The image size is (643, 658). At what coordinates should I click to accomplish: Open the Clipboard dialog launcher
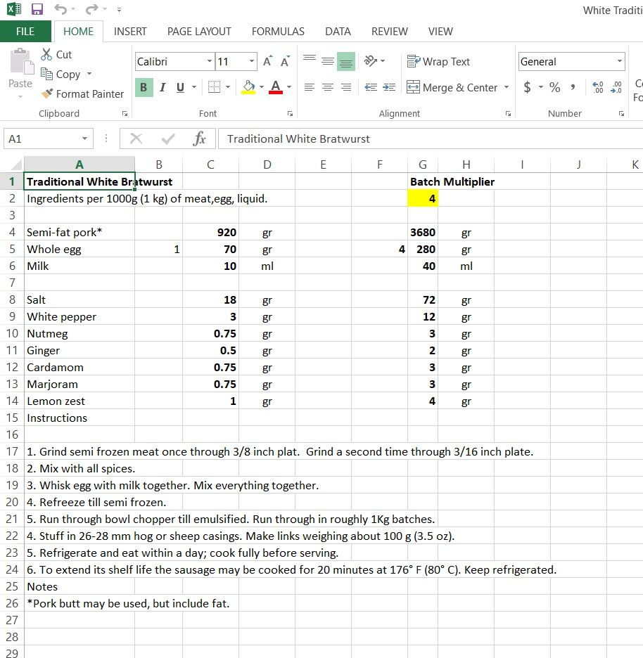point(125,113)
